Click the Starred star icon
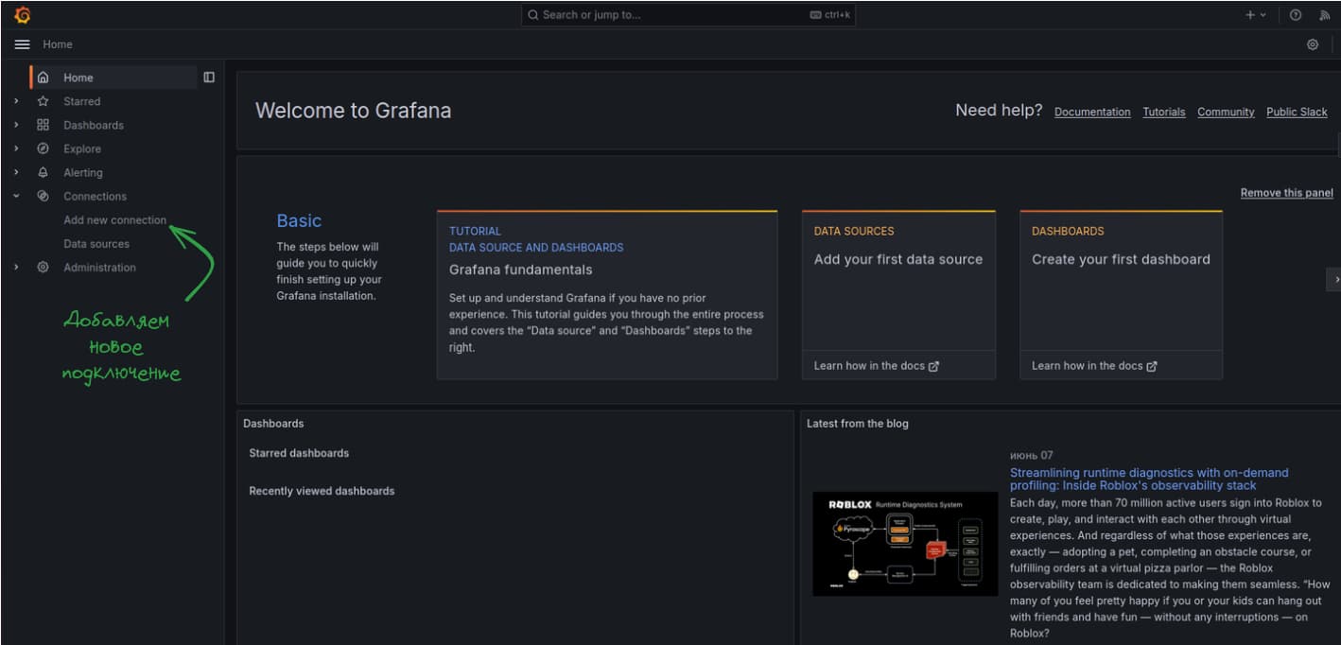 pyautogui.click(x=43, y=101)
